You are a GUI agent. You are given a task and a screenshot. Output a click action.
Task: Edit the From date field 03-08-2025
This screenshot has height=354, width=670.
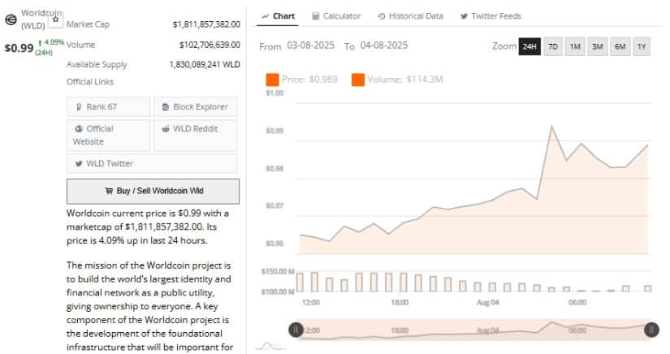311,45
